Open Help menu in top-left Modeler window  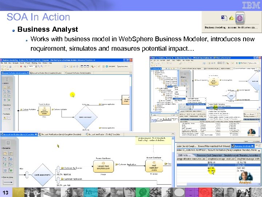point(50,63)
